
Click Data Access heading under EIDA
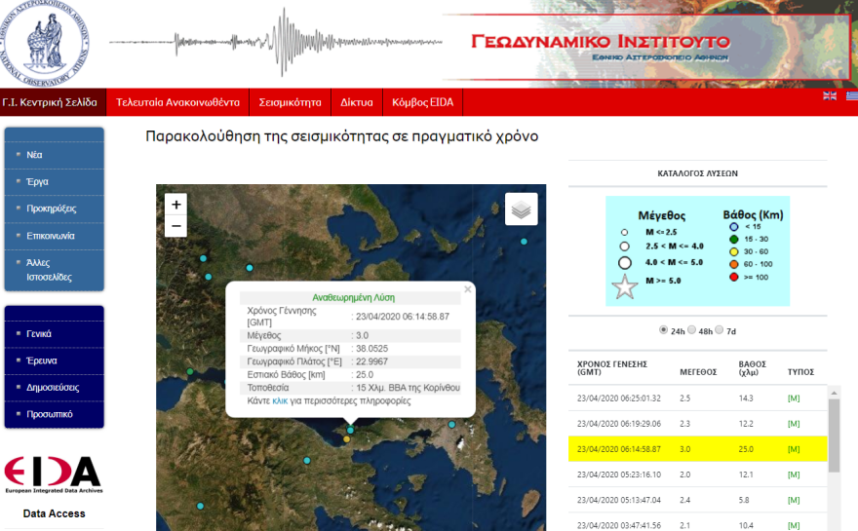(55, 513)
